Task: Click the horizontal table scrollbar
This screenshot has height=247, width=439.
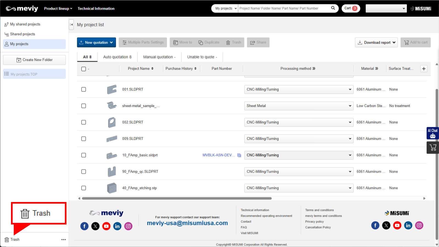Action: click(177, 198)
